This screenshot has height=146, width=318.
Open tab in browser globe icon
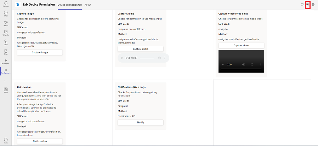313,5
